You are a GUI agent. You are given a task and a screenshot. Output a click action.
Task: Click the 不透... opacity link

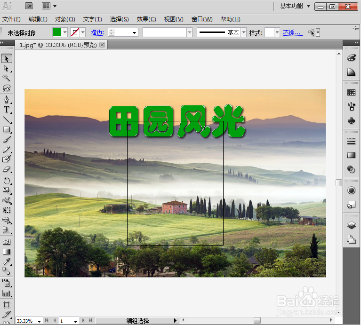tap(293, 32)
